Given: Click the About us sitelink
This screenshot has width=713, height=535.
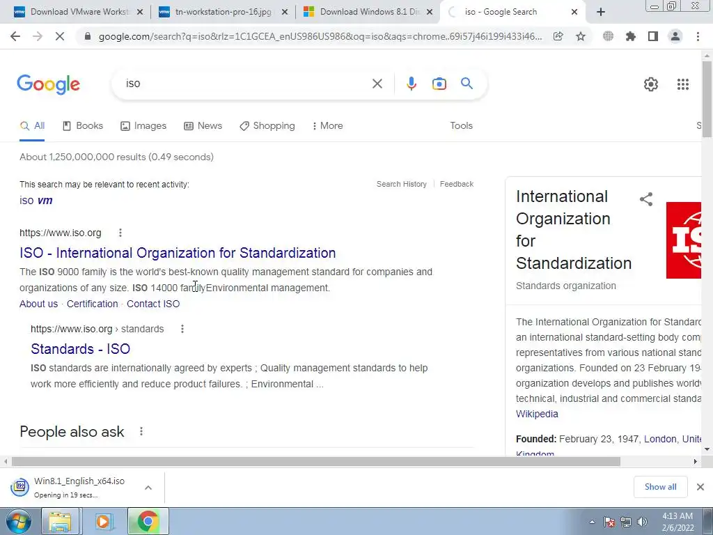Looking at the screenshot, I should 39,304.
